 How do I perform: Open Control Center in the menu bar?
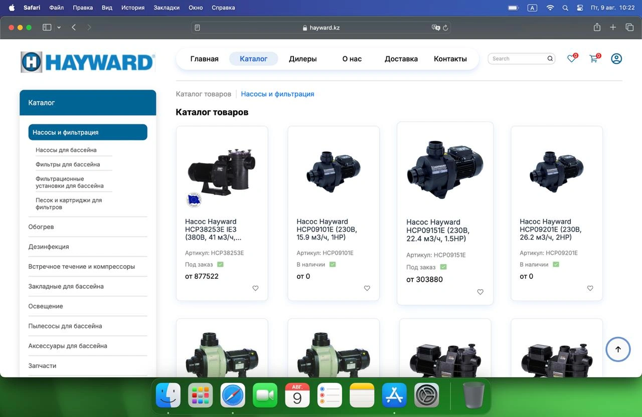(x=580, y=8)
